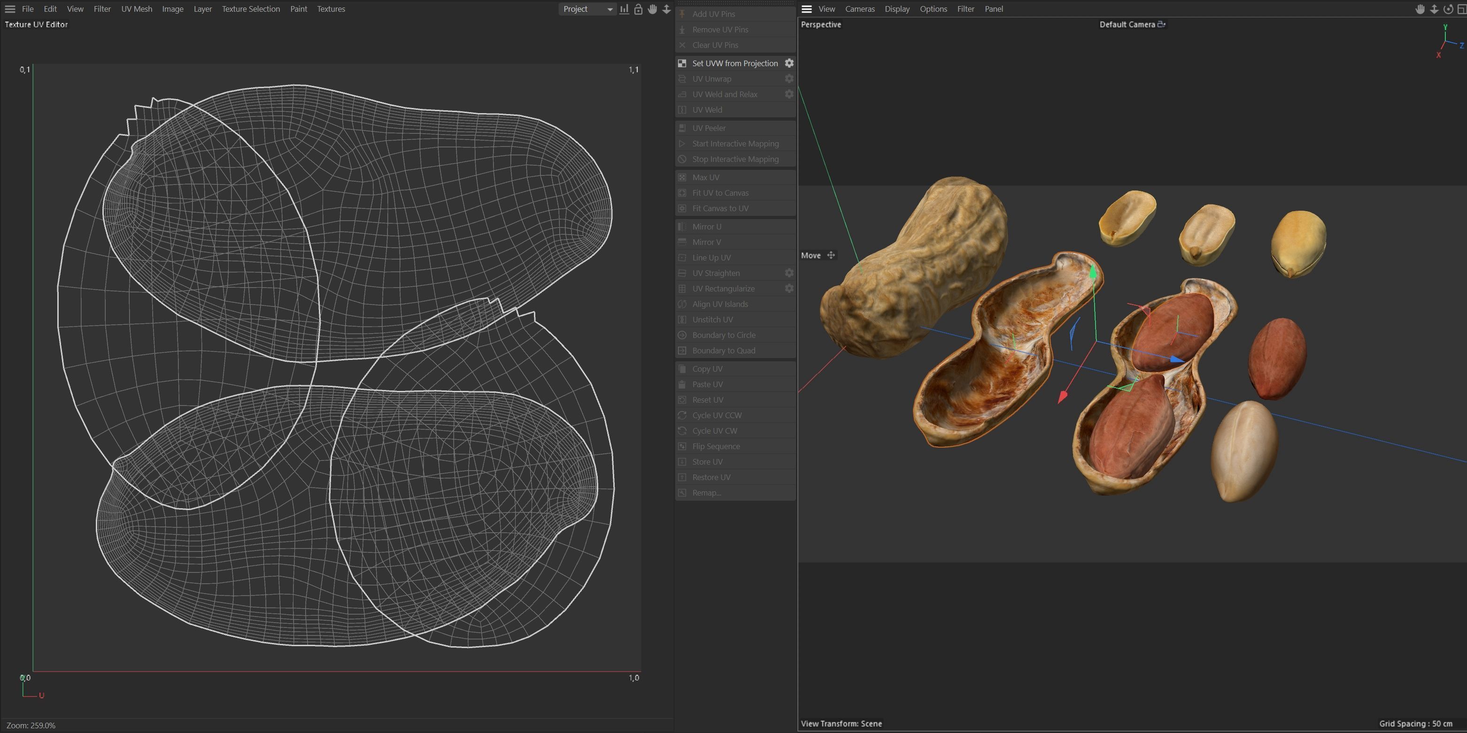Click the Reset UV command
Image resolution: width=1467 pixels, height=733 pixels.
coord(735,399)
